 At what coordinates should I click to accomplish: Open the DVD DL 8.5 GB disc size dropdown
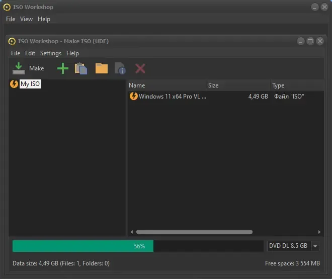[x=293, y=246]
